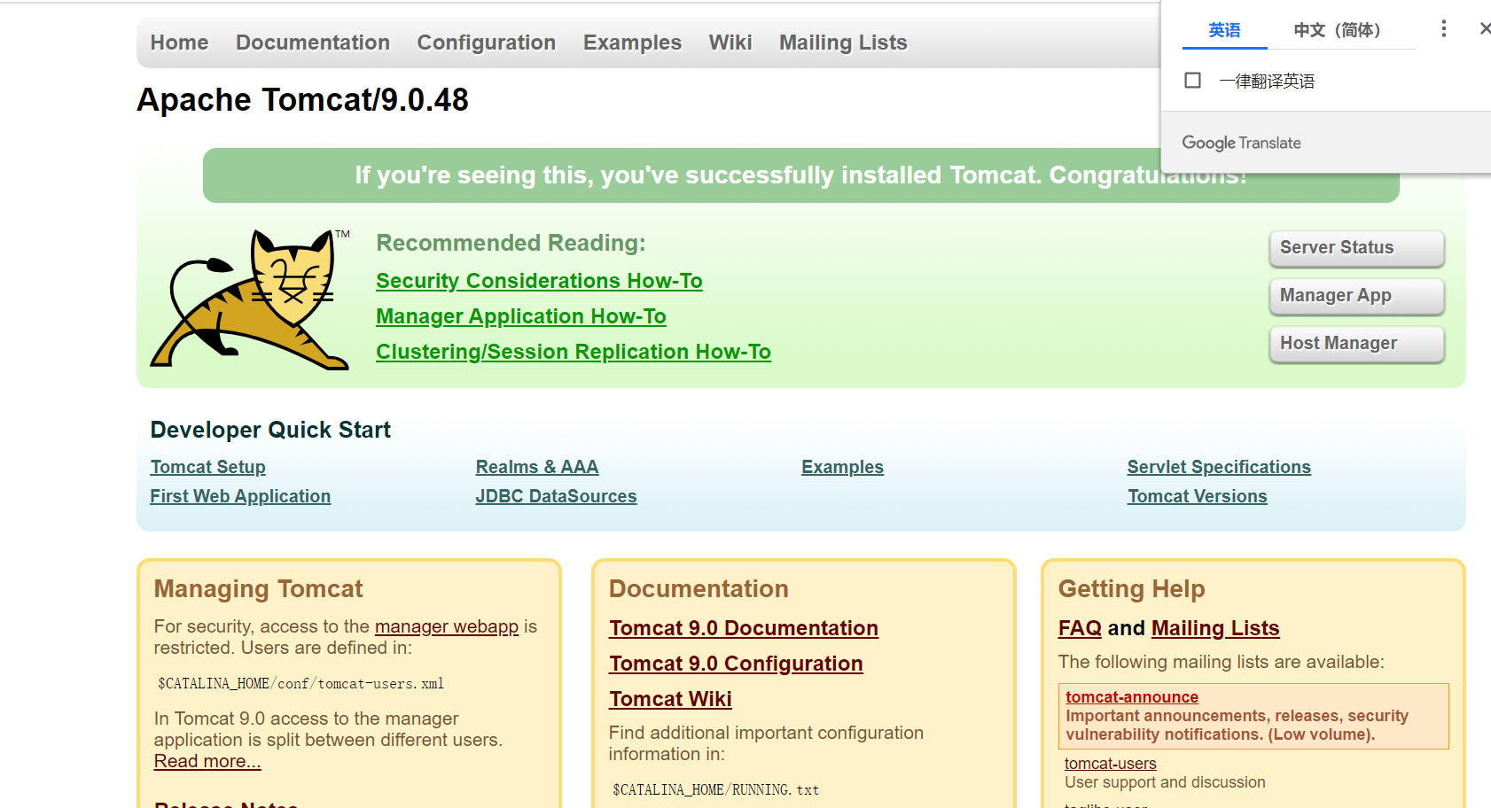Image resolution: width=1491 pixels, height=808 pixels.
Task: Open the FAQ link under Getting Help
Action: pos(1080,628)
